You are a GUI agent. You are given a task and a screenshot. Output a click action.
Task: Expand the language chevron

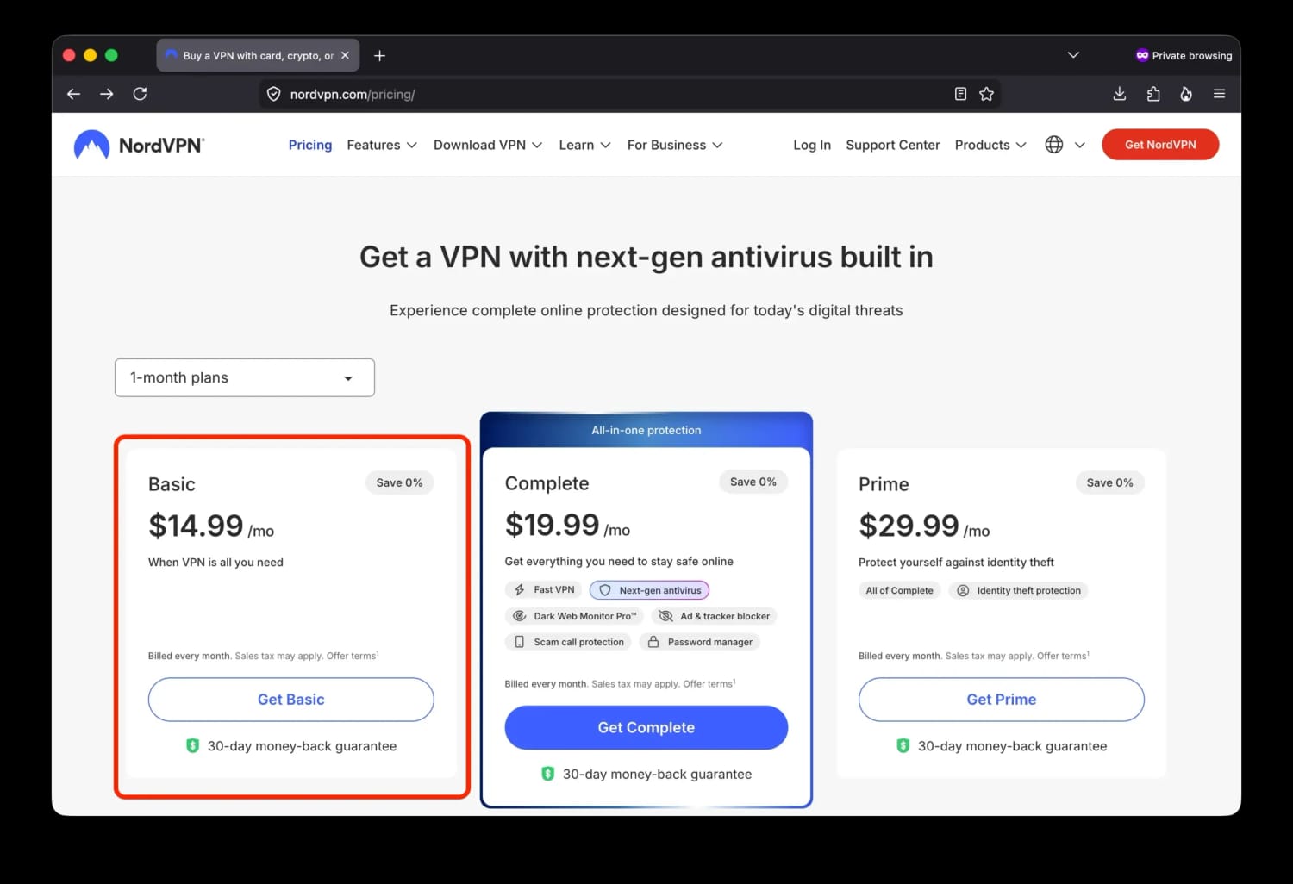[x=1079, y=145]
